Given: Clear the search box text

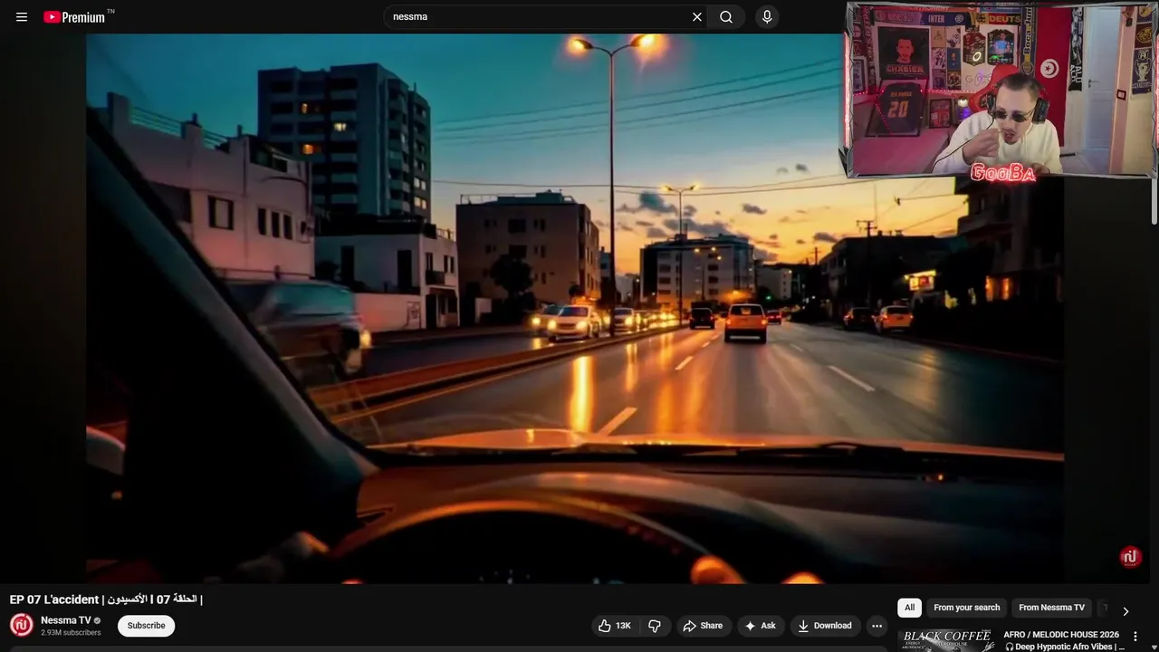Looking at the screenshot, I should coord(697,17).
